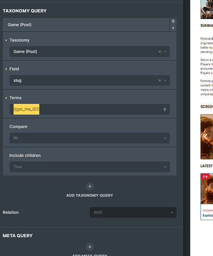Click plus icon to add meta query
This screenshot has height=256, width=213.
[x=90, y=247]
